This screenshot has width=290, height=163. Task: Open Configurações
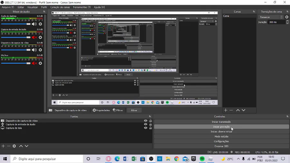click(x=221, y=141)
